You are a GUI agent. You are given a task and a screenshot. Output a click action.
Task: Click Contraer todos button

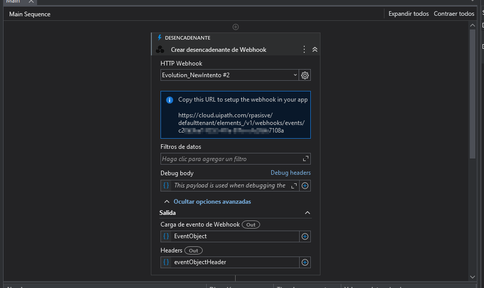click(x=454, y=14)
